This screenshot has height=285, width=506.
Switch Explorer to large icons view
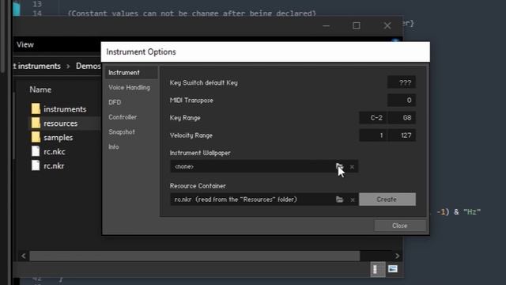[x=393, y=269]
